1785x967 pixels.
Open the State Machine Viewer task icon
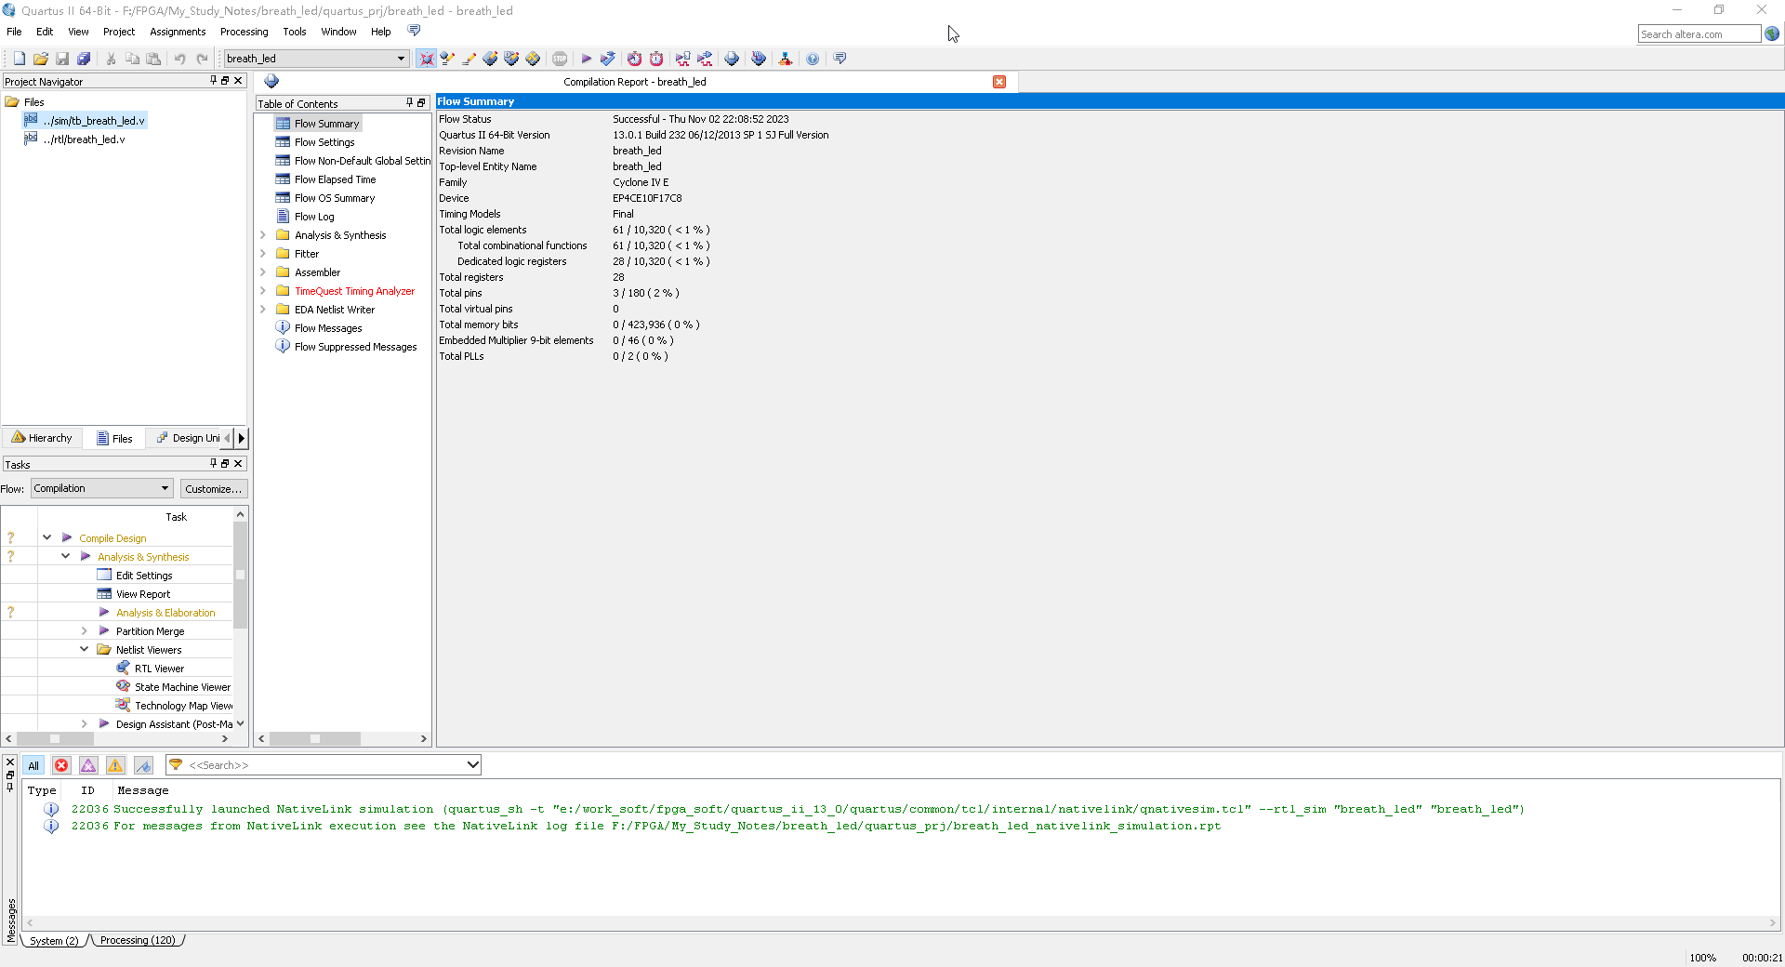pyautogui.click(x=123, y=686)
